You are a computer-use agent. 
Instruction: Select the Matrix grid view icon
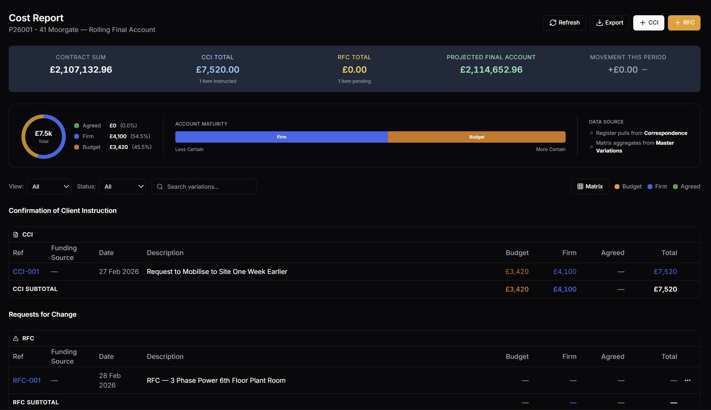pos(581,186)
